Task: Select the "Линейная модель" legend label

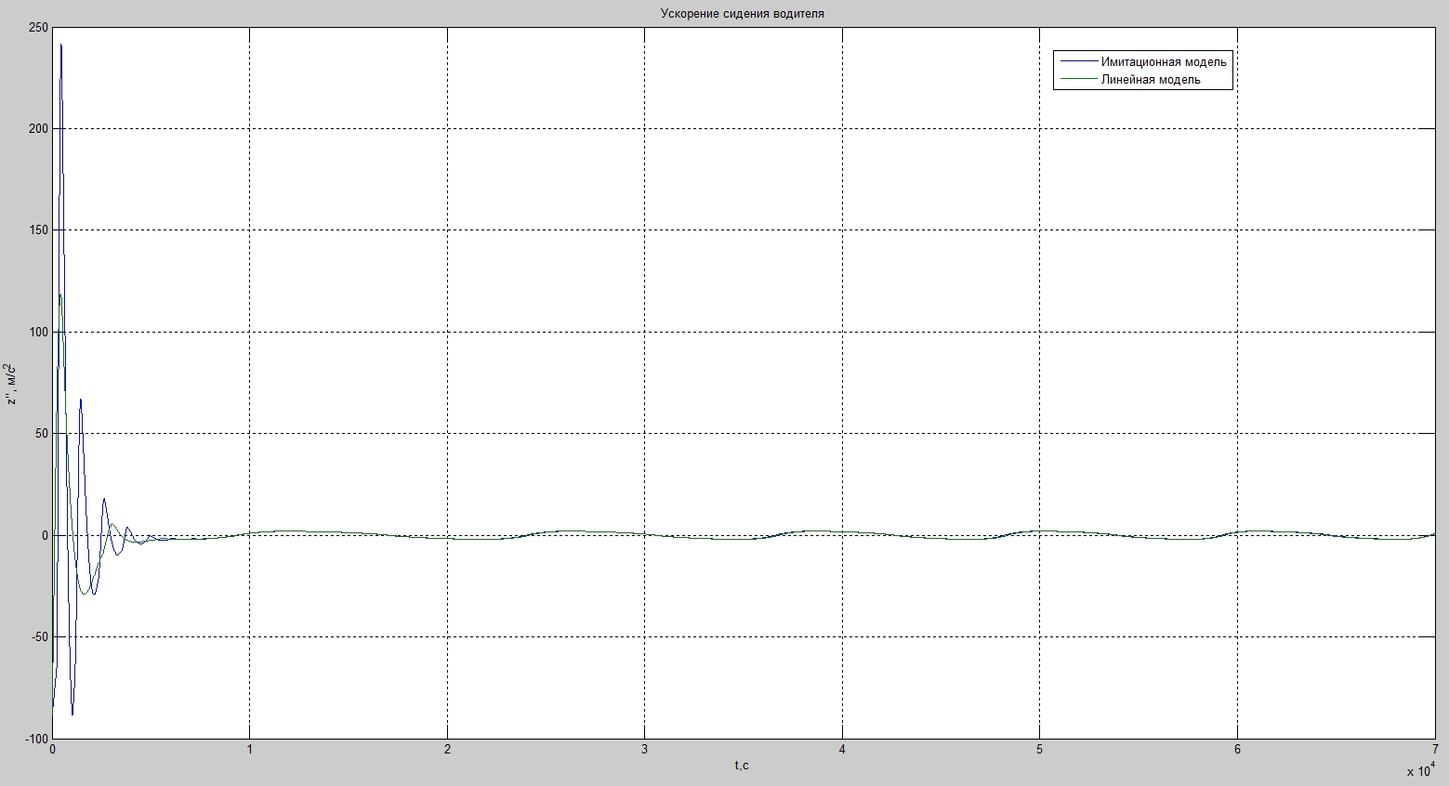Action: (1150, 80)
